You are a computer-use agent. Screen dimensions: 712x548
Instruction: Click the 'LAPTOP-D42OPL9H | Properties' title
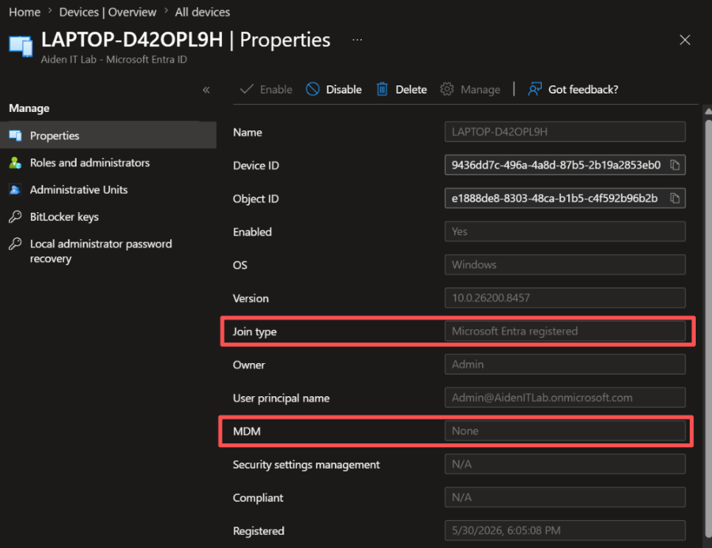click(186, 40)
